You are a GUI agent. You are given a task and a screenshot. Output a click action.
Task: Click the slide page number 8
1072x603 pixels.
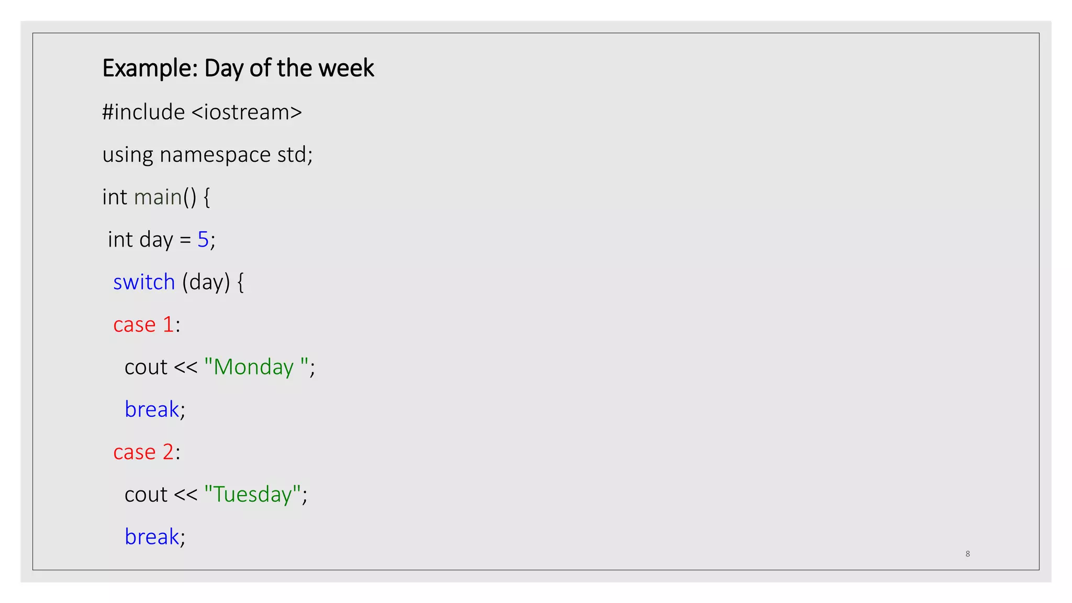coord(968,554)
